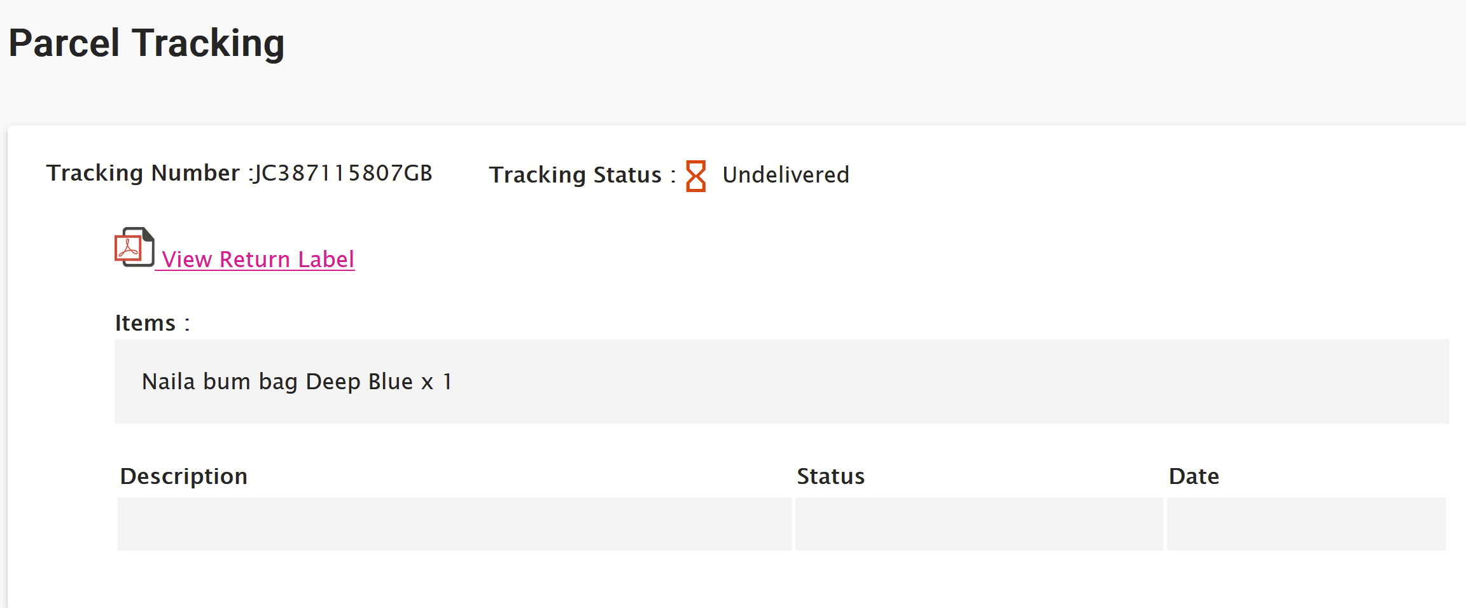The image size is (1466, 608).
Task: Open the PDF return label icon
Action: coord(134,247)
